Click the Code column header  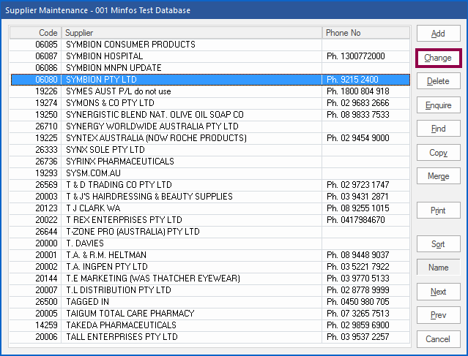(x=35, y=33)
